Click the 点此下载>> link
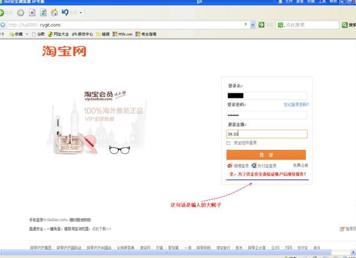 tap(102, 229)
